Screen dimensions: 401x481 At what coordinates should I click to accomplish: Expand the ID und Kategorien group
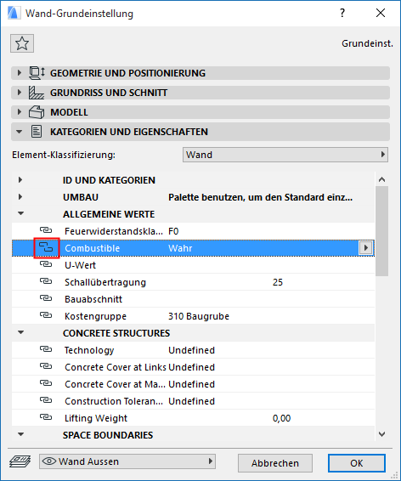20,180
